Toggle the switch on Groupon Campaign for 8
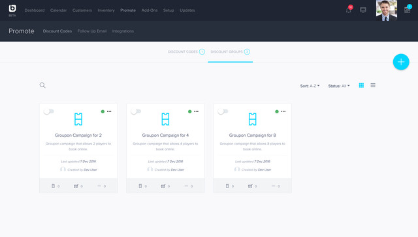The image size is (418, 237). [223, 111]
